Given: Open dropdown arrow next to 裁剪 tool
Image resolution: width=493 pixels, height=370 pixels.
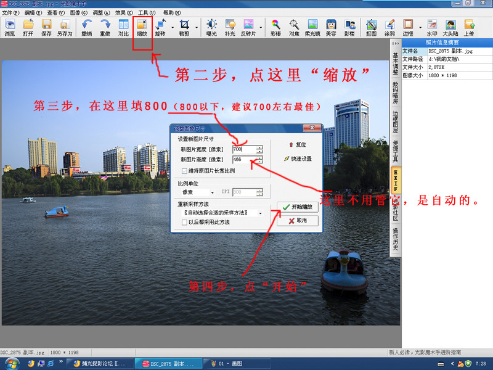Looking at the screenshot, I should pyautogui.click(x=197, y=27).
